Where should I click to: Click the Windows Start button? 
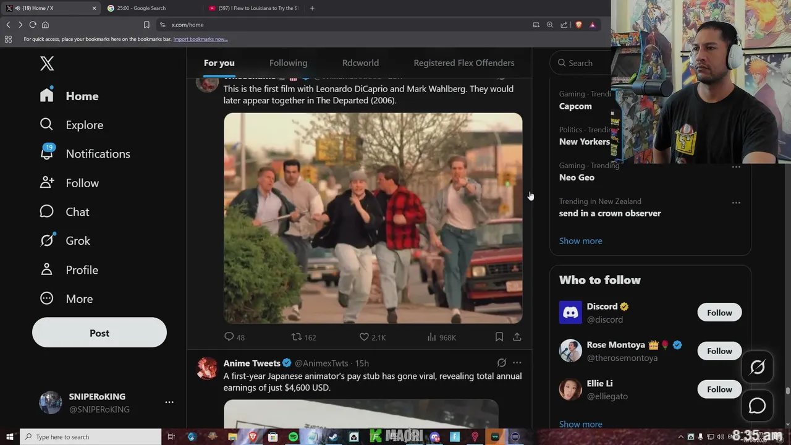[9, 437]
